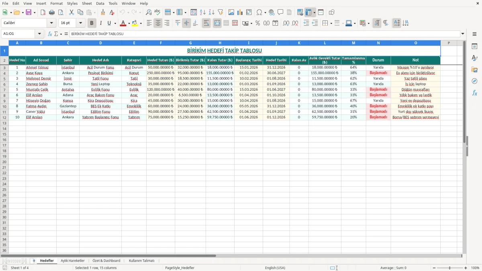Clear direct formatting
482x271 pixels.
tap(112, 12)
